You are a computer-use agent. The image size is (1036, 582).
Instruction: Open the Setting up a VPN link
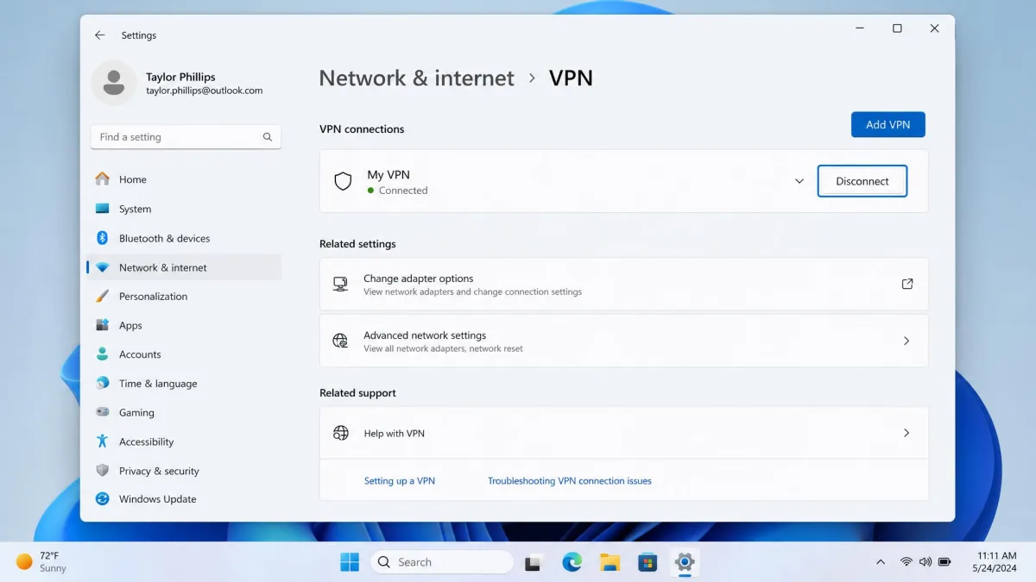point(400,481)
